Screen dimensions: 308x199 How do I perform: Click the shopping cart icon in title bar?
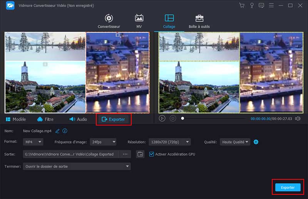click(x=242, y=5)
